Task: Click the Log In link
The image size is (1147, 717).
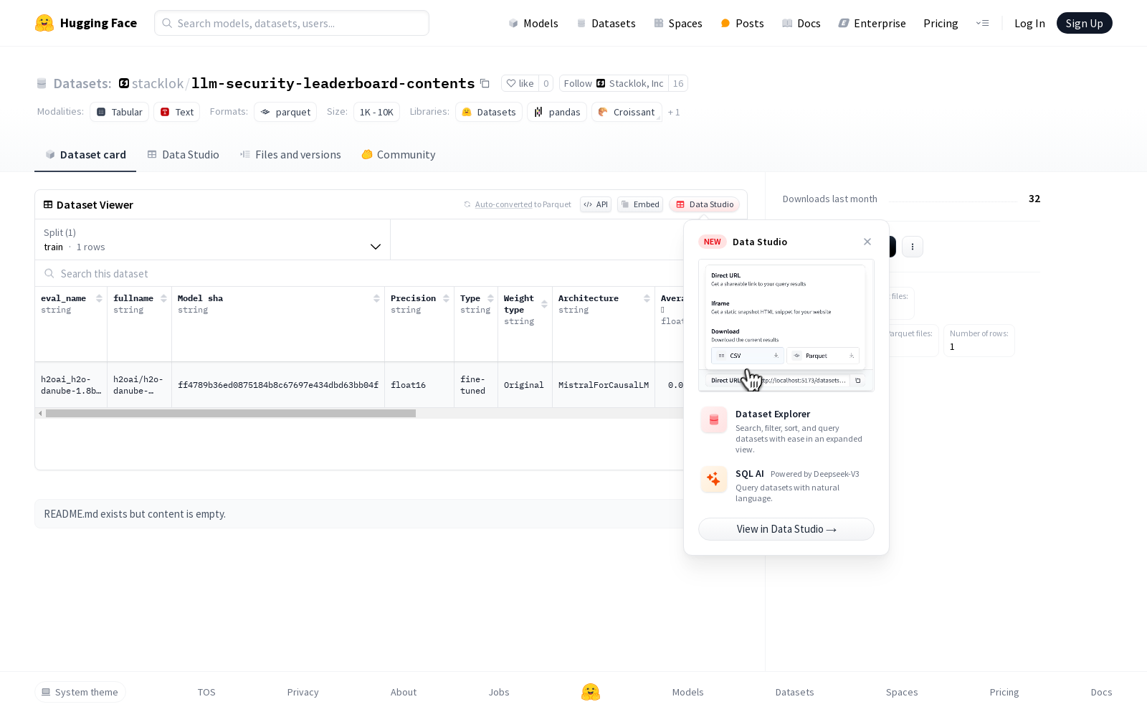Action: coord(1029,23)
